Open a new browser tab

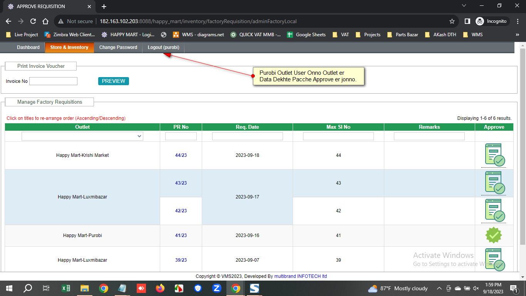(x=104, y=7)
